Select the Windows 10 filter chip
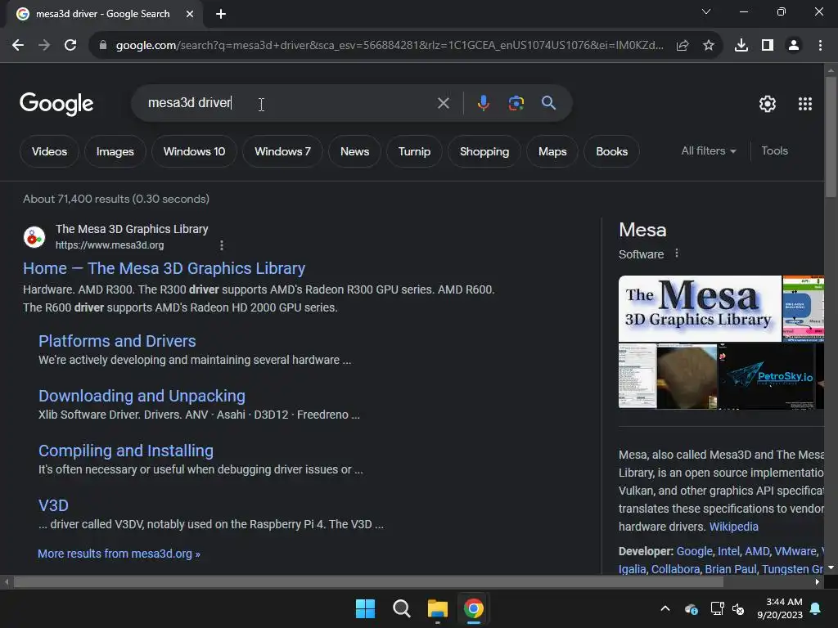The height and width of the screenshot is (628, 838). [x=194, y=151]
